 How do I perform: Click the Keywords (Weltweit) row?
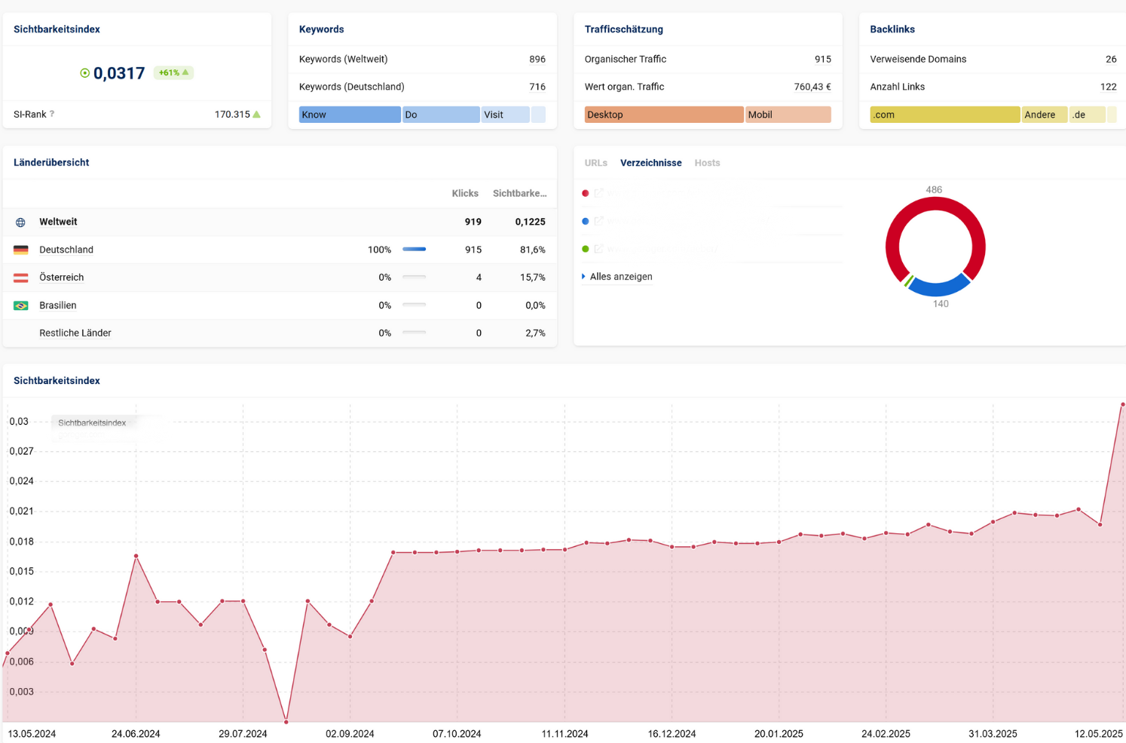coord(422,59)
